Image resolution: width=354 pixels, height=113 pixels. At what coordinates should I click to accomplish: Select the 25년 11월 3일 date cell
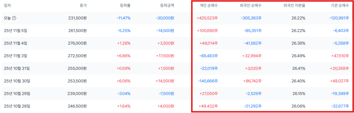(16, 56)
